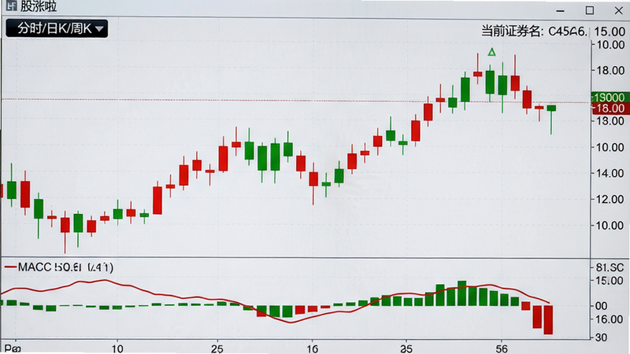Click the green triangle marker above the peak candle
The height and width of the screenshot is (354, 630).
point(491,52)
